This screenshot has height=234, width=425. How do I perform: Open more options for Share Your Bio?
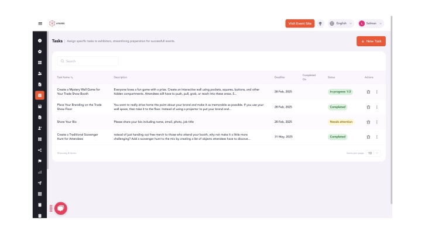point(377,122)
